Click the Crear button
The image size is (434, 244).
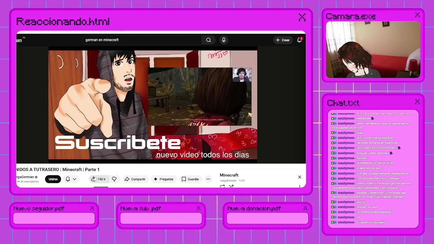(282, 40)
